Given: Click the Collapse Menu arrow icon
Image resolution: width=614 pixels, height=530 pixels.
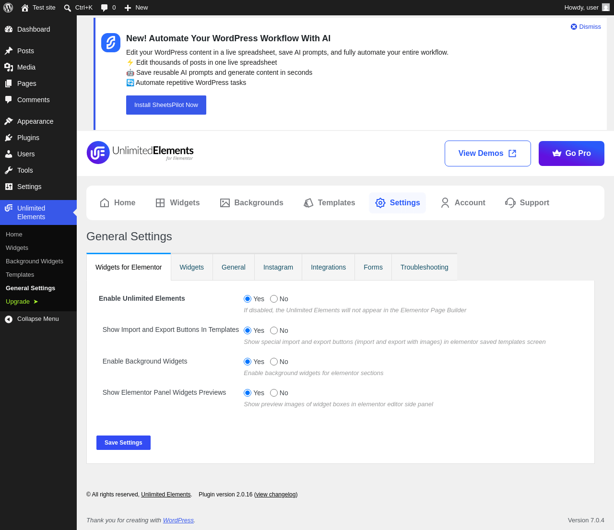Looking at the screenshot, I should [9, 319].
